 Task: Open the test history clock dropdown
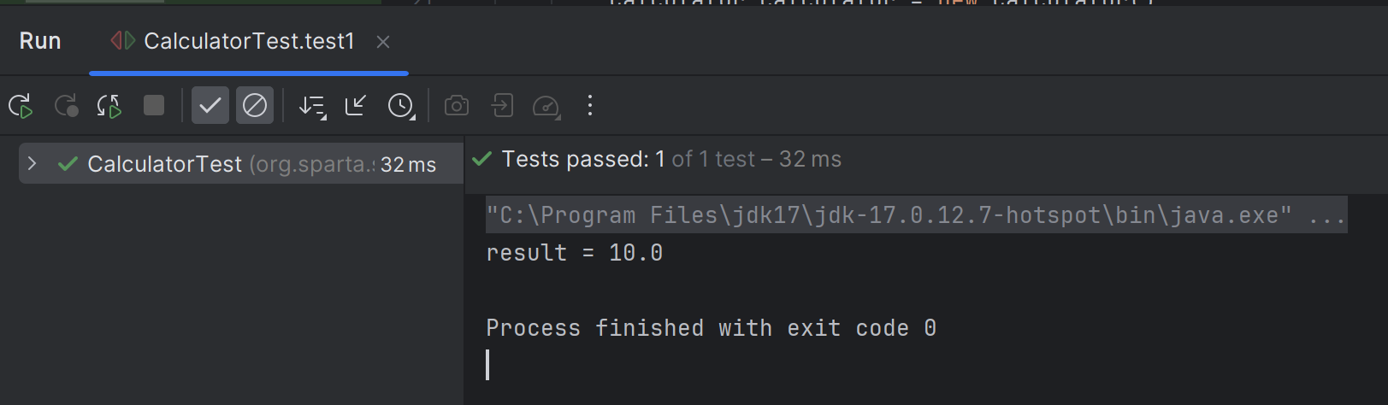point(401,106)
